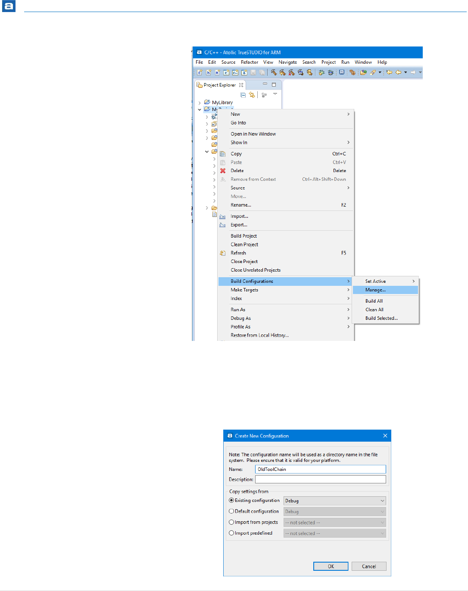This screenshot has height=591, width=468.
Task: Click the first hammer Build icon
Action: point(274,72)
